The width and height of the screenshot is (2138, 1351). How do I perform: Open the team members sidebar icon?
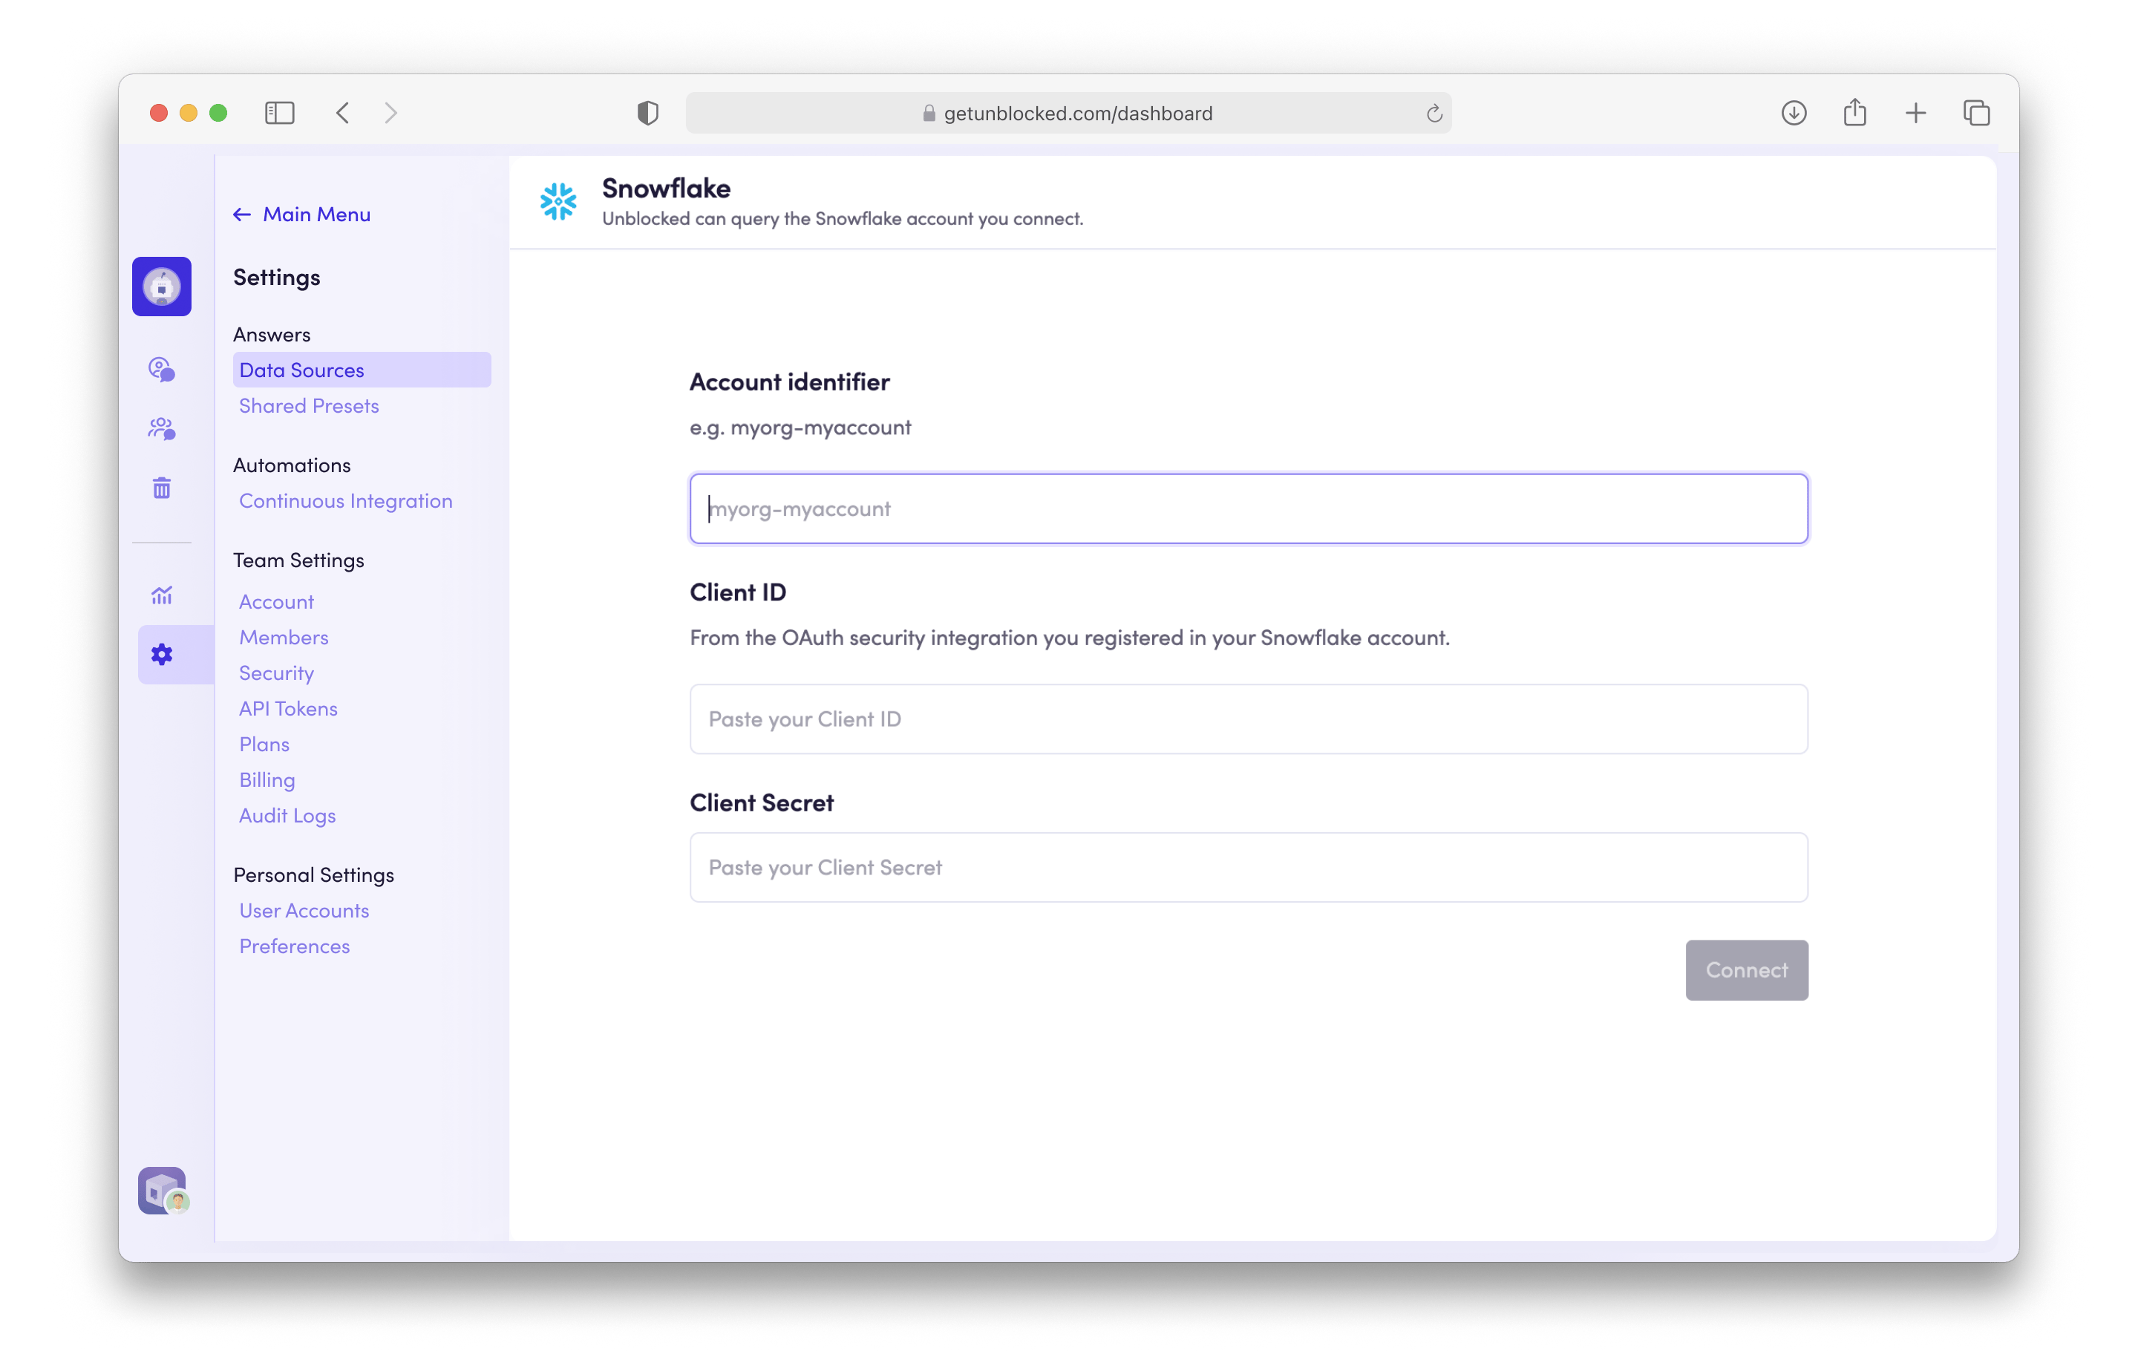(162, 429)
